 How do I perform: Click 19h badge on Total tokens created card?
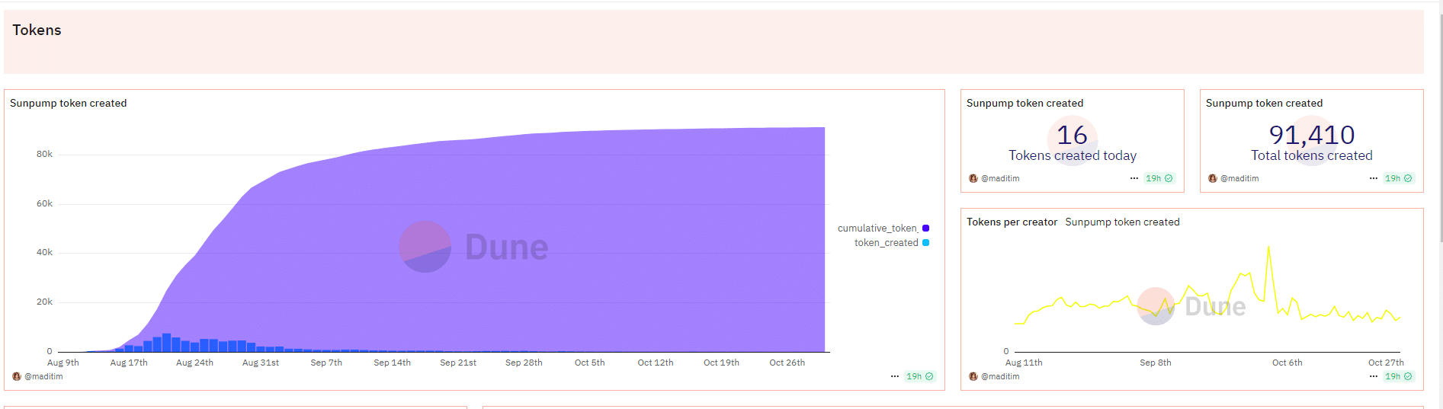click(1398, 178)
